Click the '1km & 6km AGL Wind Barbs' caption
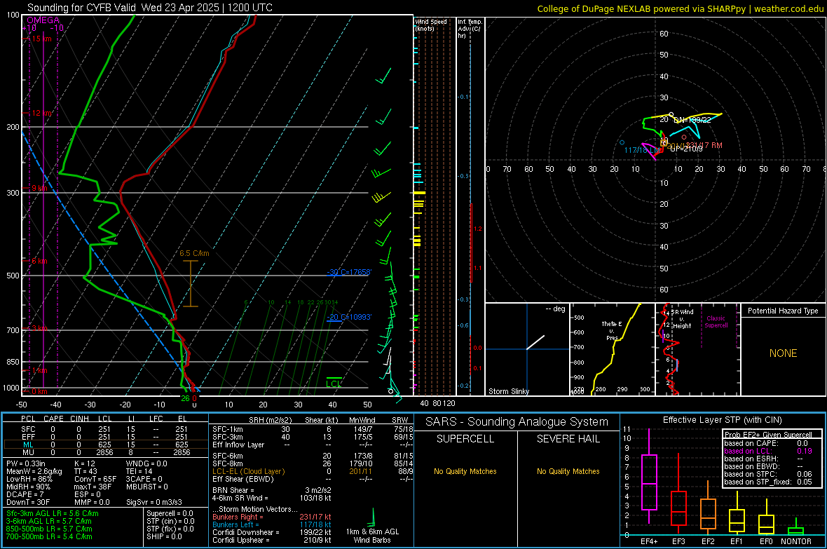This screenshot has height=549, width=827. pyautogui.click(x=372, y=536)
